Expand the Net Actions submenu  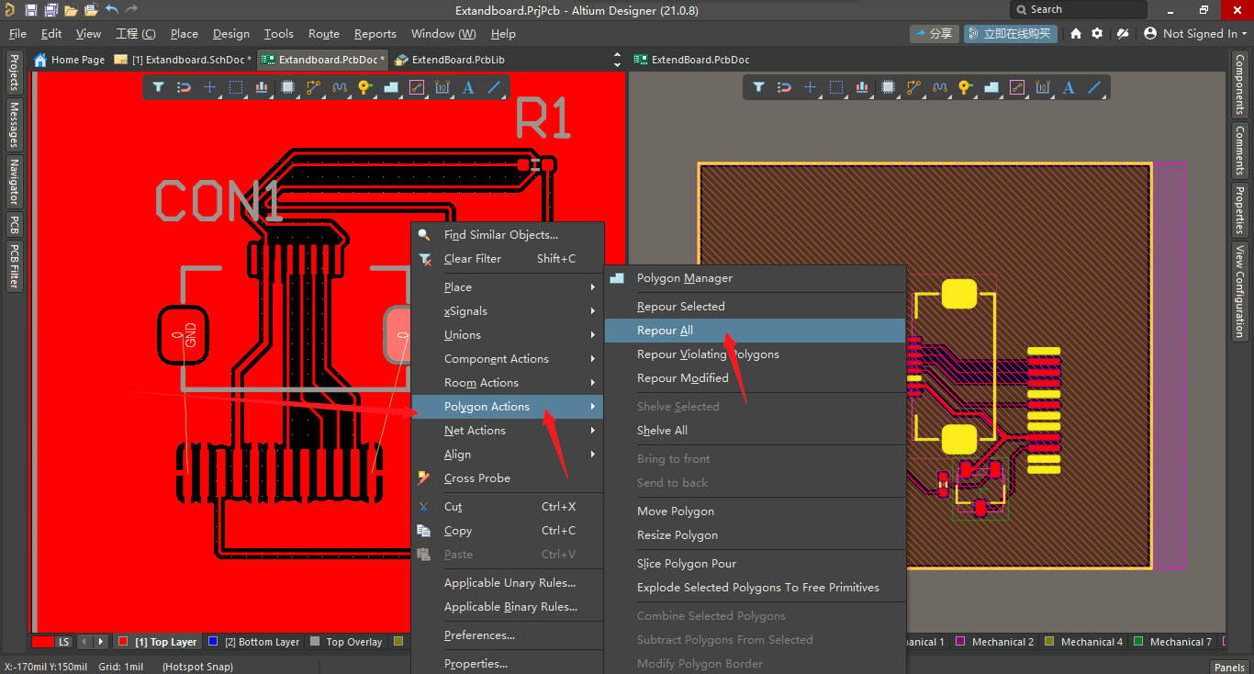[508, 430]
